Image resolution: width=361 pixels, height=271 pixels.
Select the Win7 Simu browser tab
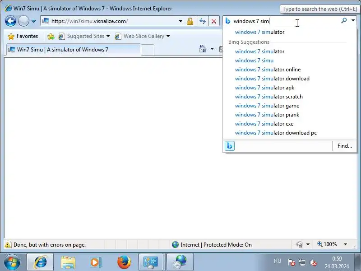coord(73,50)
